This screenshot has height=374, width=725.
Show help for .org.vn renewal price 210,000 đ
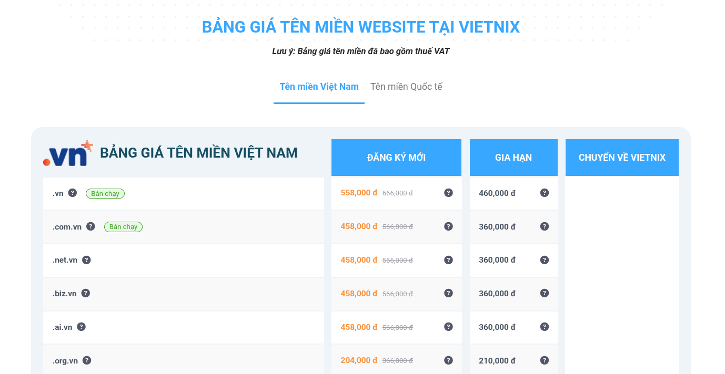[545, 360]
